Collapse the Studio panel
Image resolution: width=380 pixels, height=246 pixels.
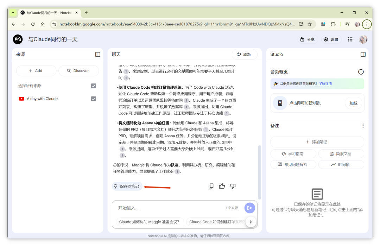pyautogui.click(x=363, y=55)
